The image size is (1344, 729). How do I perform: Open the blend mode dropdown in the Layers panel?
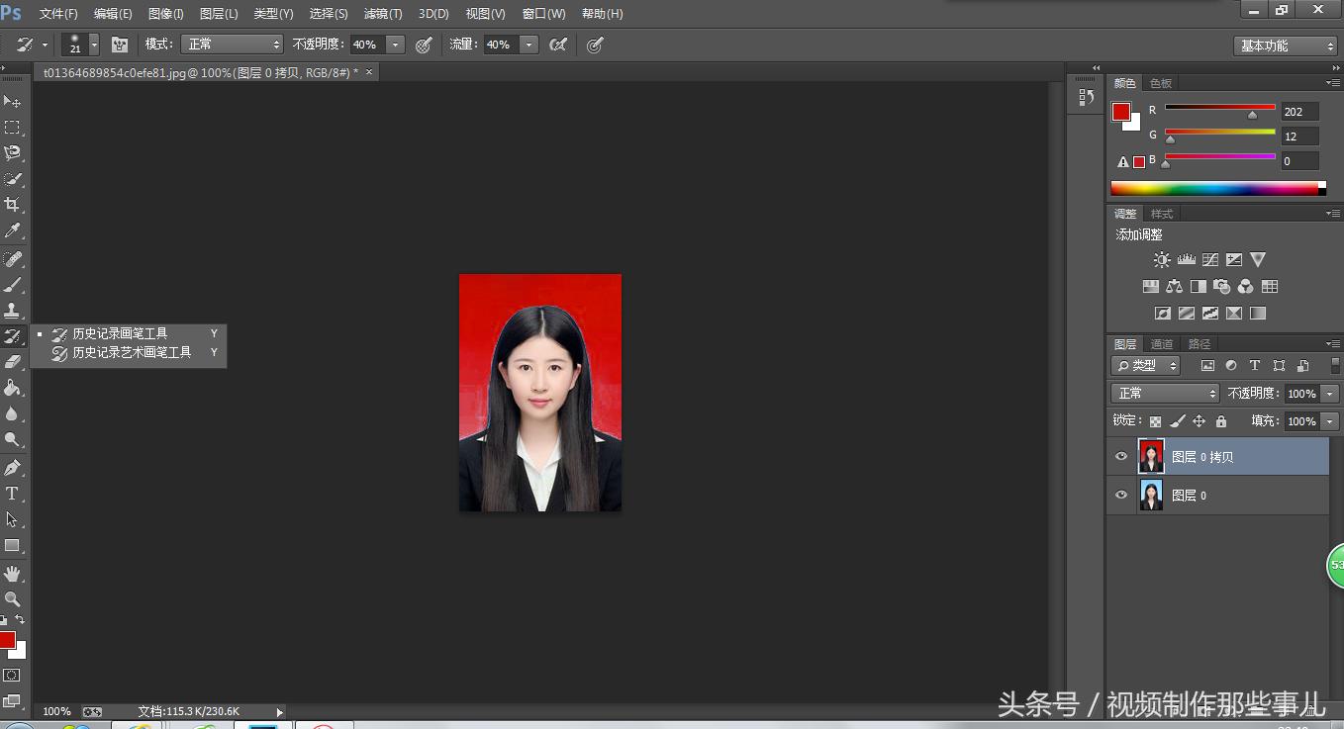(x=1165, y=393)
